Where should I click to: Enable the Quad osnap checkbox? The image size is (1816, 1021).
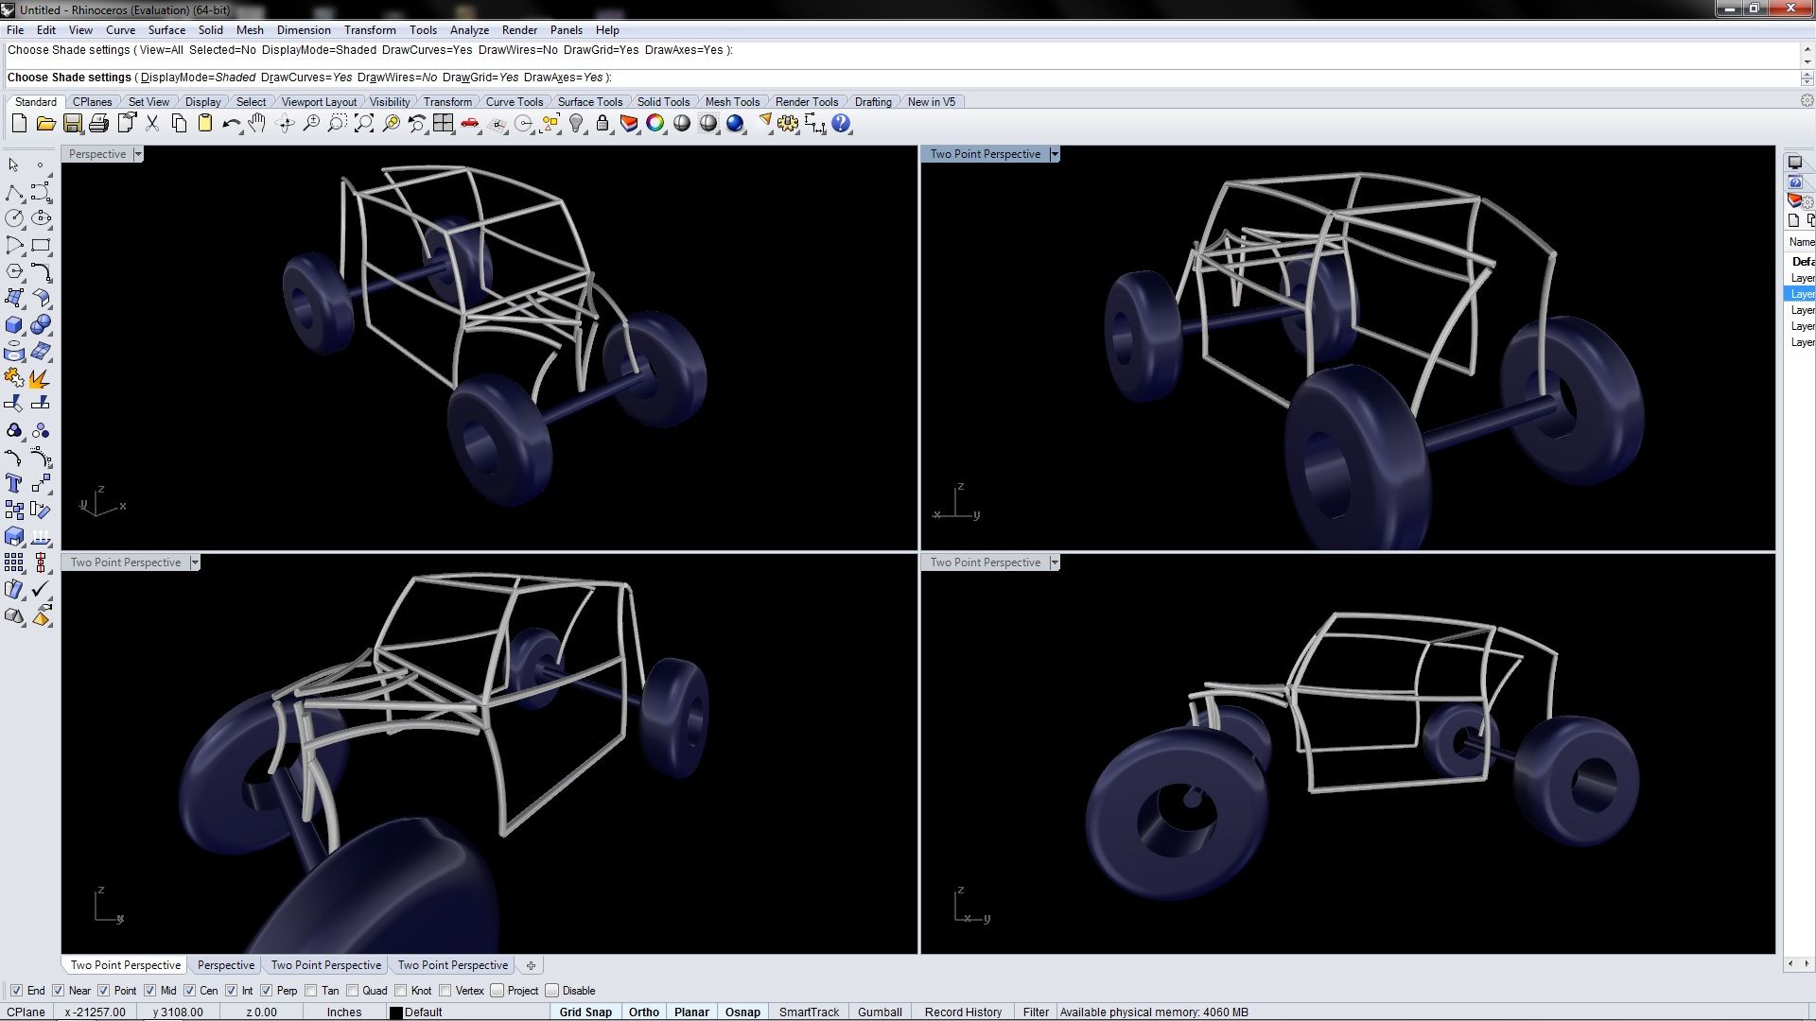coord(353,991)
